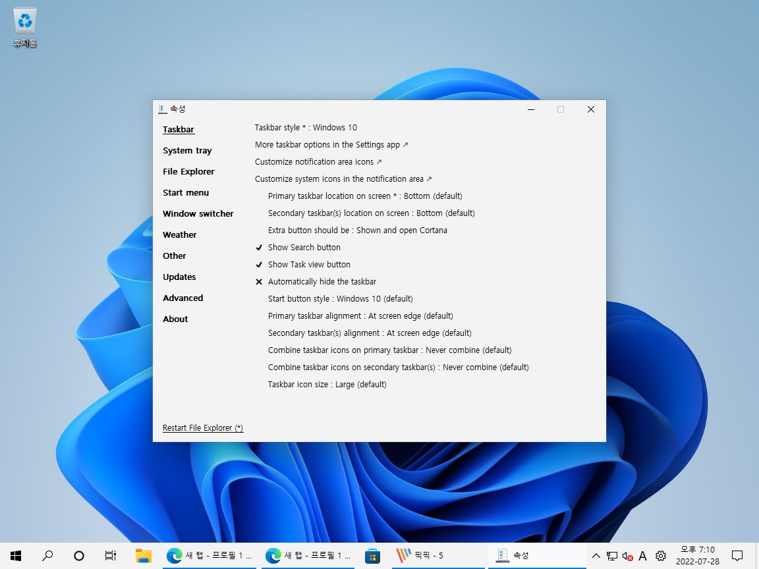The width and height of the screenshot is (759, 569).
Task: Open the IME settings gear in tray
Action: (x=661, y=556)
